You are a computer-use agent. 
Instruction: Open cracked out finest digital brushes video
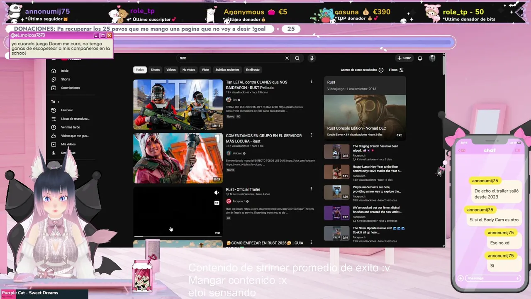tap(337, 213)
